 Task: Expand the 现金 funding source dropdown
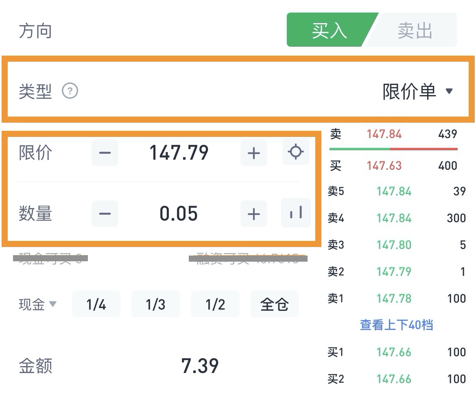click(x=37, y=304)
